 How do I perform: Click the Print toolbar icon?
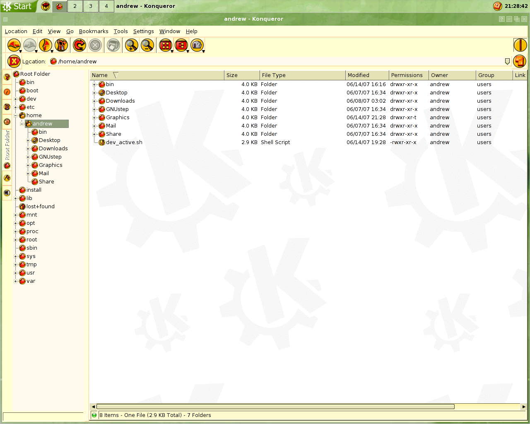click(113, 45)
